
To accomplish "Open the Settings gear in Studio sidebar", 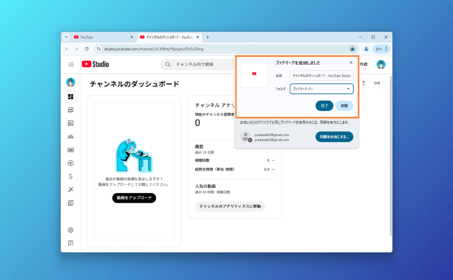I will [71, 230].
